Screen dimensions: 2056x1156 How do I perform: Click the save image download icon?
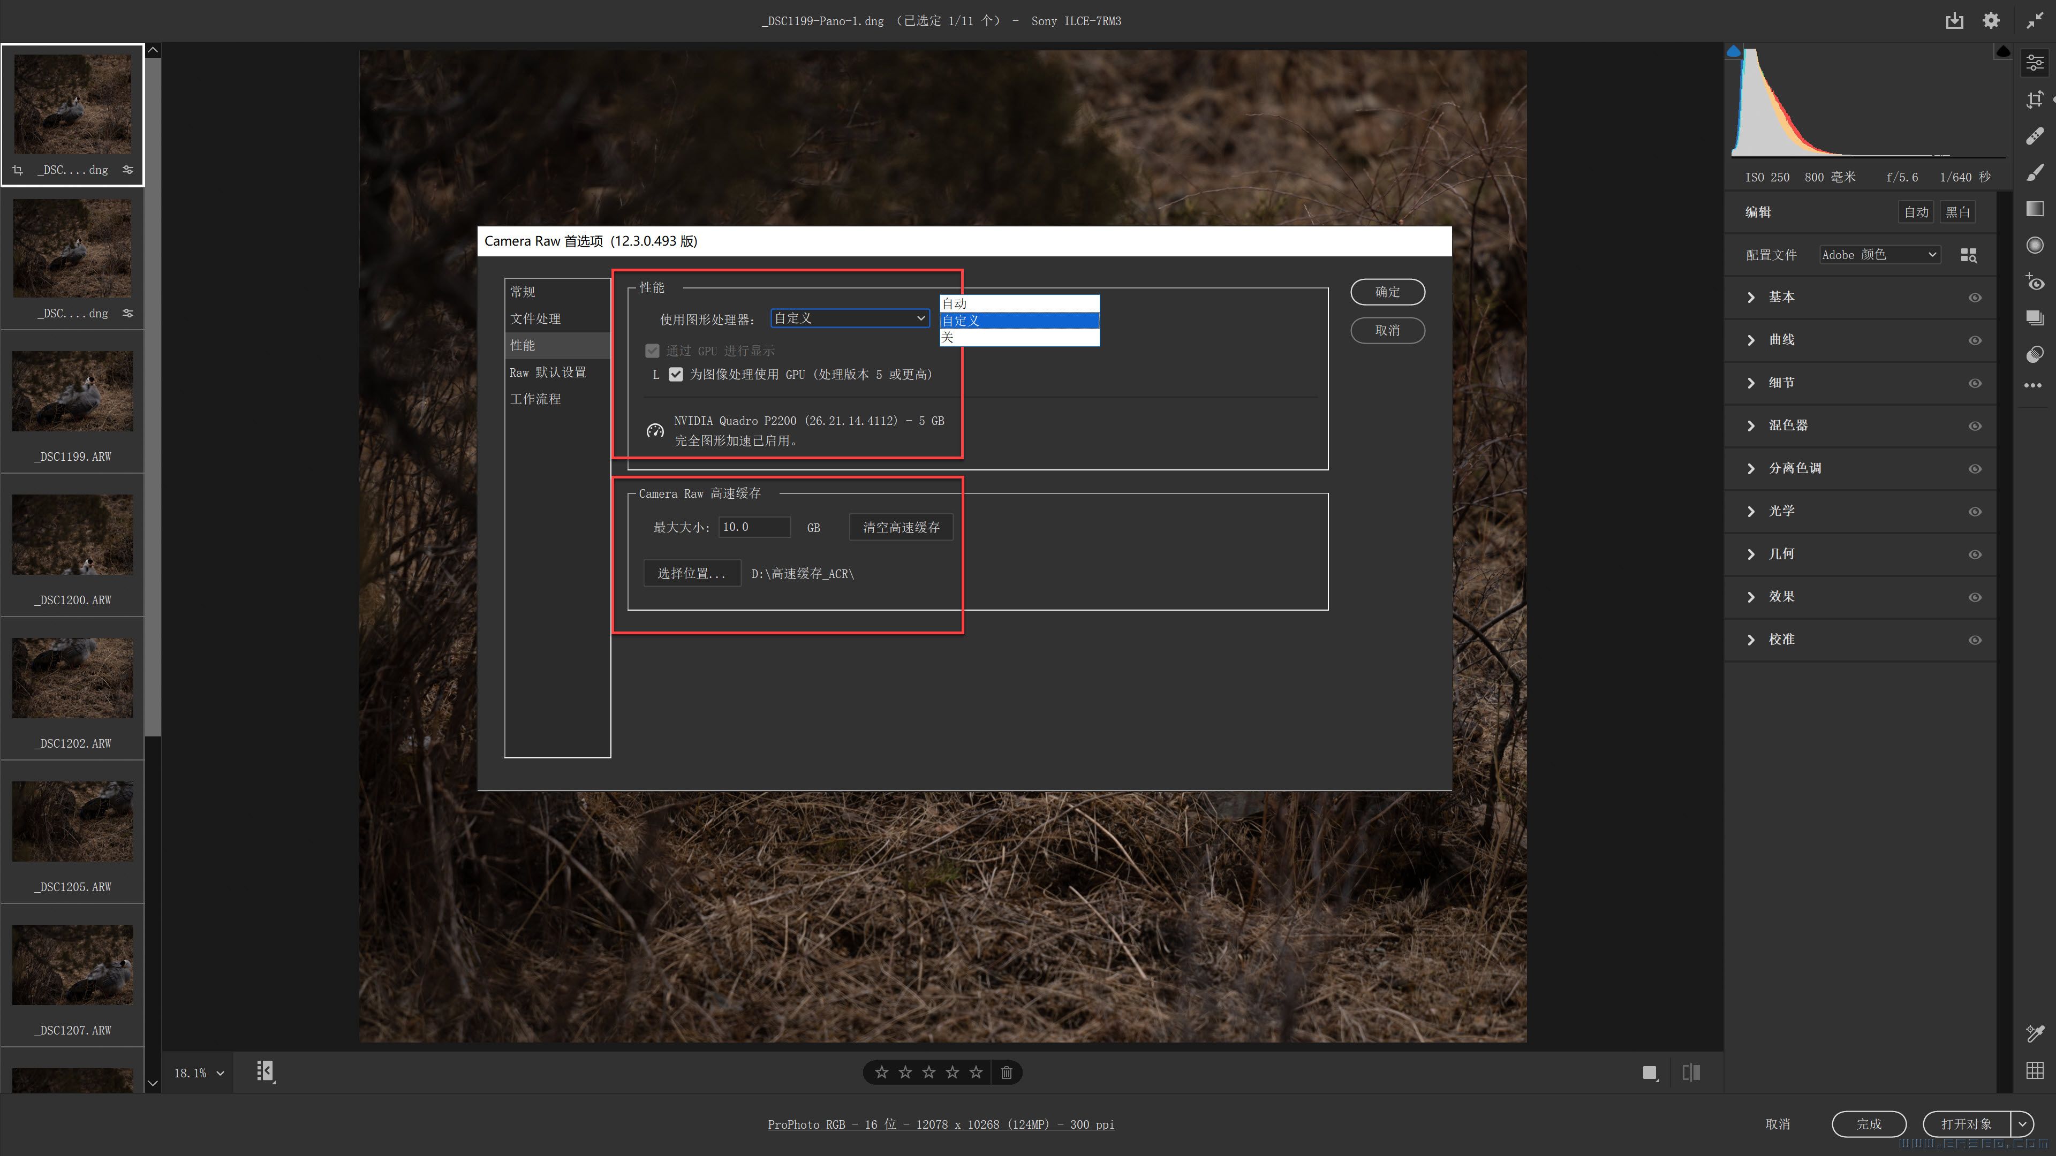click(x=1954, y=21)
